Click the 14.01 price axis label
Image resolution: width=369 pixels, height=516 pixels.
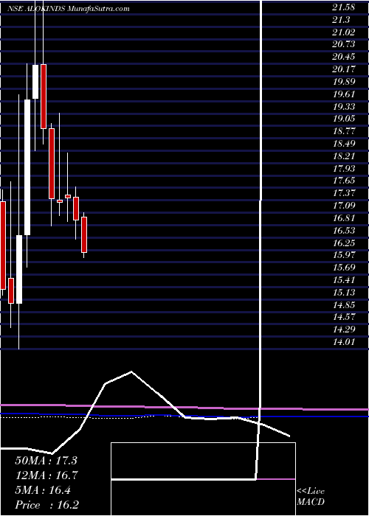[x=343, y=342]
